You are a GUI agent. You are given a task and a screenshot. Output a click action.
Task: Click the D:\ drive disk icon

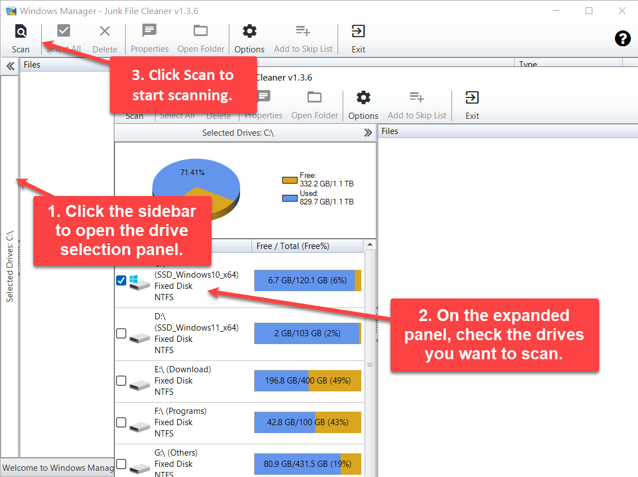point(140,337)
